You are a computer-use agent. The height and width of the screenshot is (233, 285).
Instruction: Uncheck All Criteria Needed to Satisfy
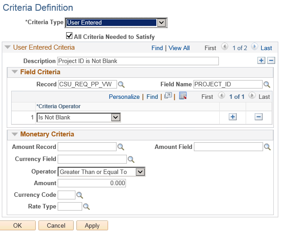click(x=69, y=36)
